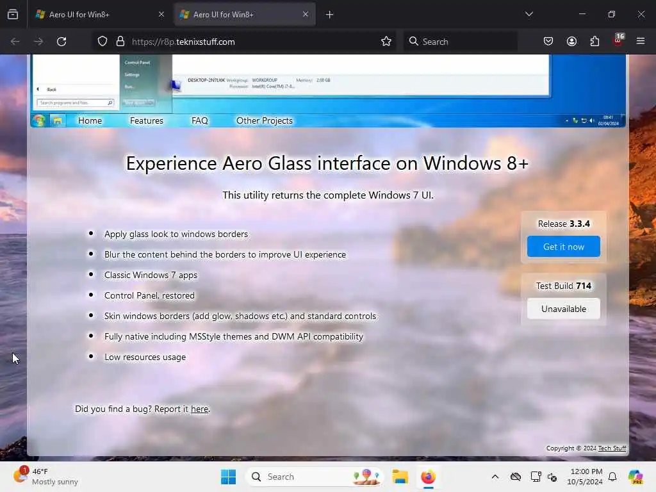Click Firefox icon in taskbar
The image size is (656, 492).
(428, 477)
